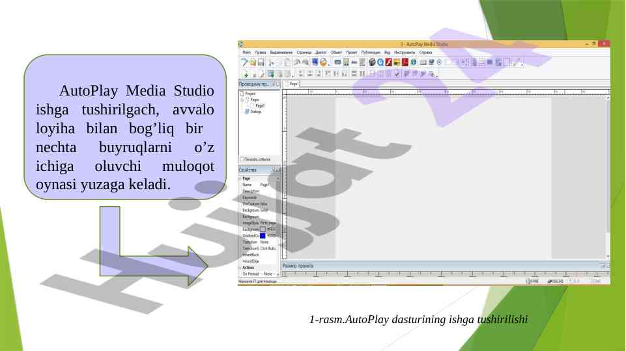Open the toolbar overflow arrow after Build icon
Image resolution: width=626 pixels, height=351 pixels.
(328, 64)
